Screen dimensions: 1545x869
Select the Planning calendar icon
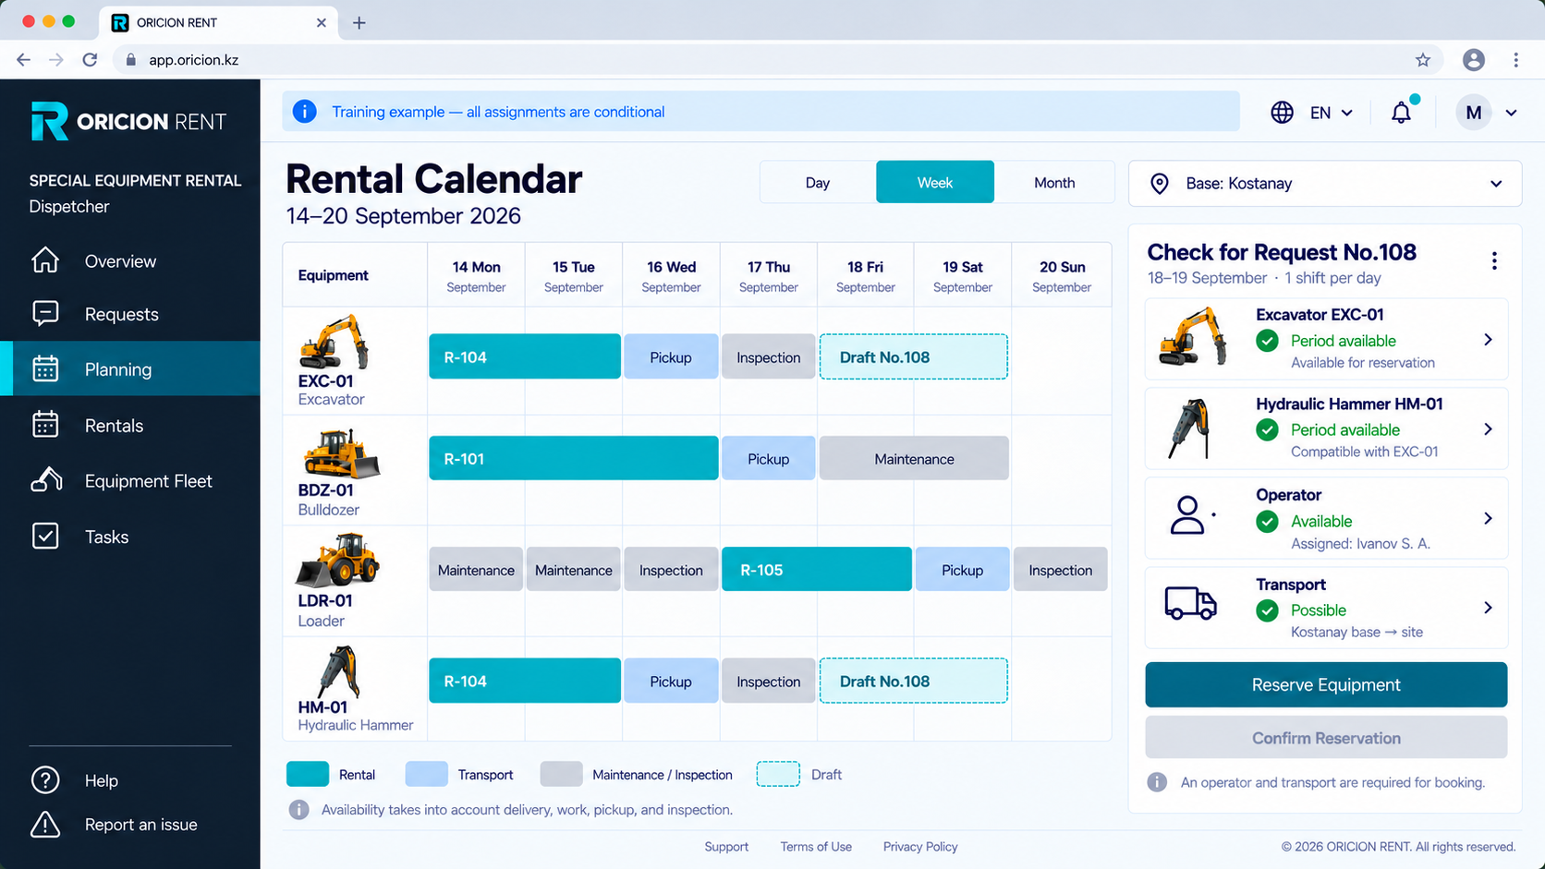[45, 369]
